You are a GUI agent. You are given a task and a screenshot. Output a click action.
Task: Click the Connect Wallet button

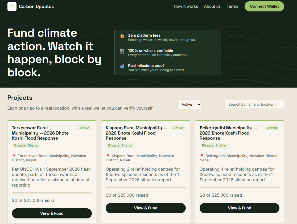pyautogui.click(x=264, y=6)
